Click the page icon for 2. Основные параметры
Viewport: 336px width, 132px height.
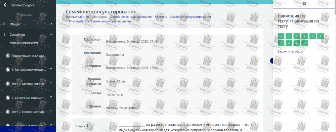pos(8,98)
